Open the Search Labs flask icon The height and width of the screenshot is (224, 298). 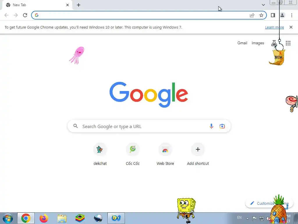[274, 43]
